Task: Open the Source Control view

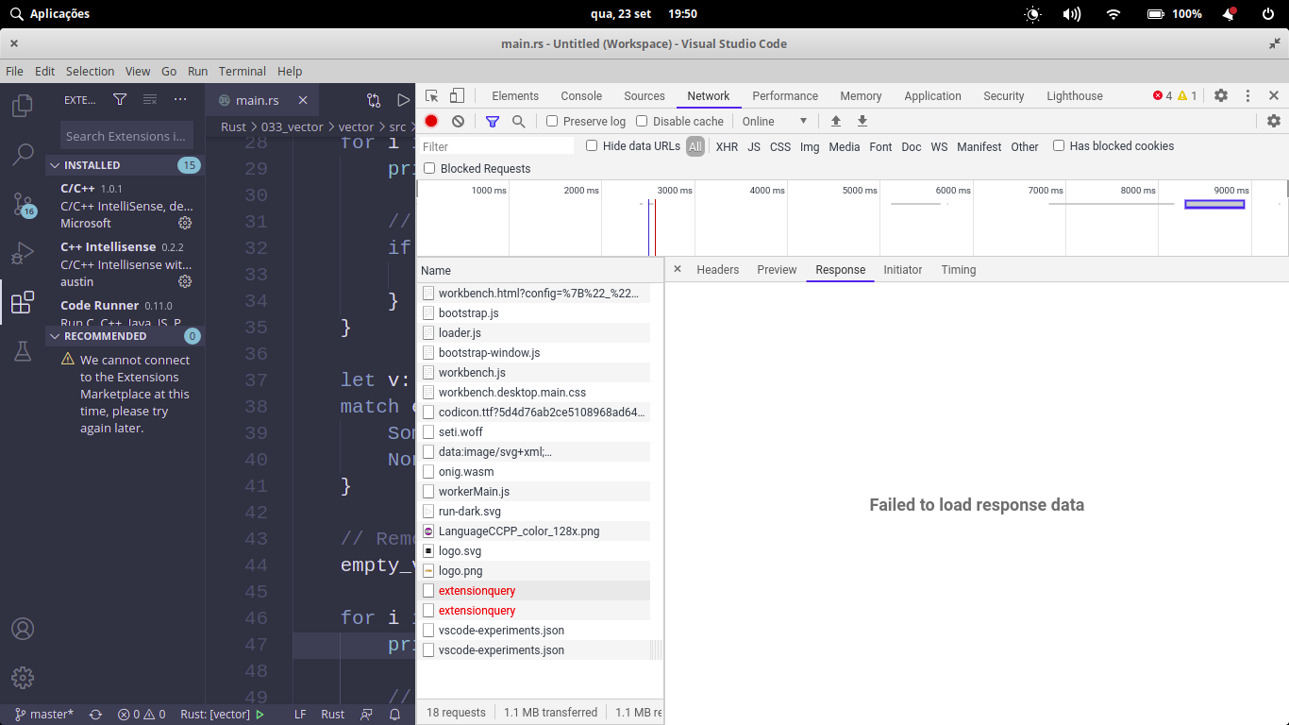Action: point(22,204)
